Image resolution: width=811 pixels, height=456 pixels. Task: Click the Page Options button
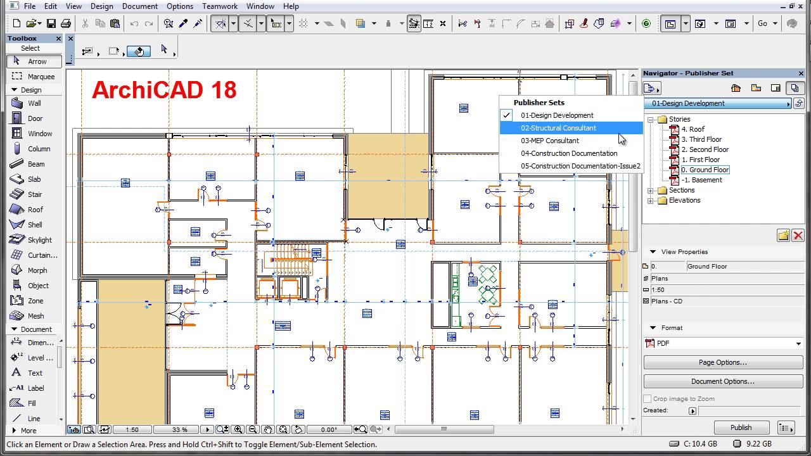click(723, 362)
